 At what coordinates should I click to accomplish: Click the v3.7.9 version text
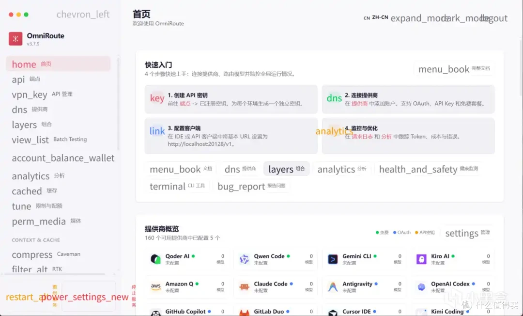point(33,44)
